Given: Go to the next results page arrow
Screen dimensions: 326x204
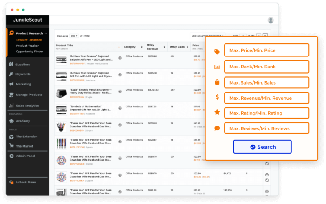Looking at the screenshot, I should (x=265, y=36).
